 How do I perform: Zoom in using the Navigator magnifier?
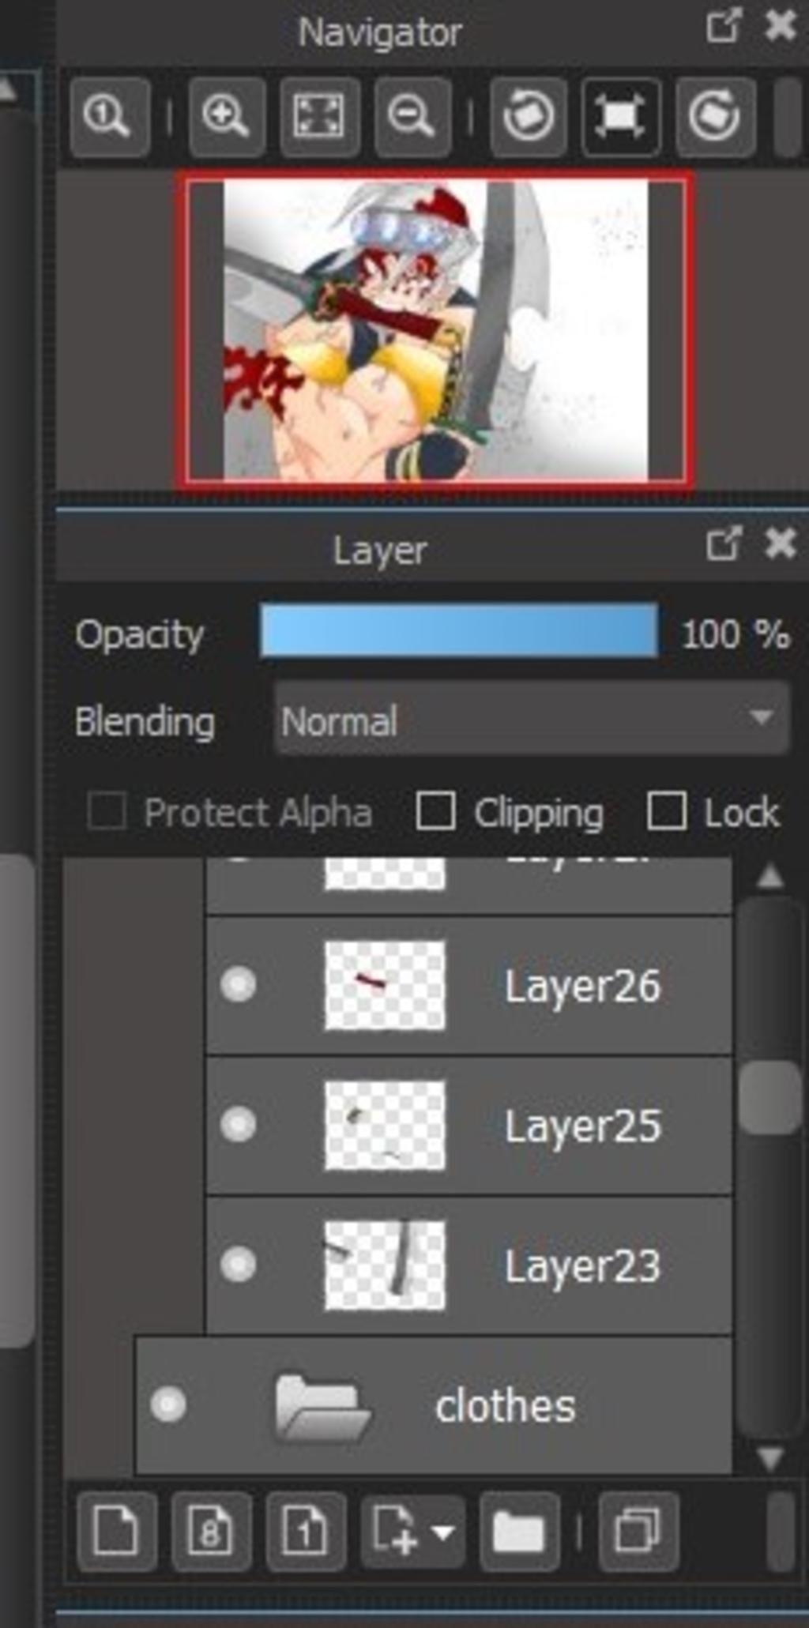coord(226,117)
